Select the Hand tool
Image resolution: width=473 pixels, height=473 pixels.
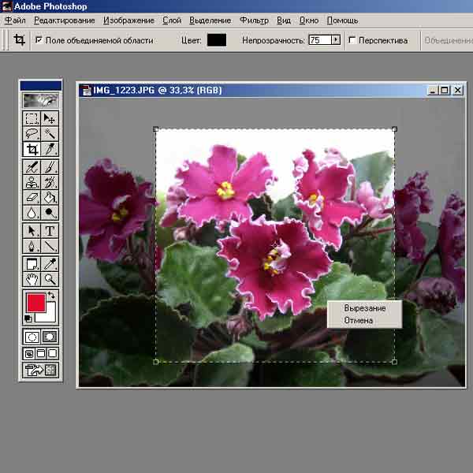[32, 279]
